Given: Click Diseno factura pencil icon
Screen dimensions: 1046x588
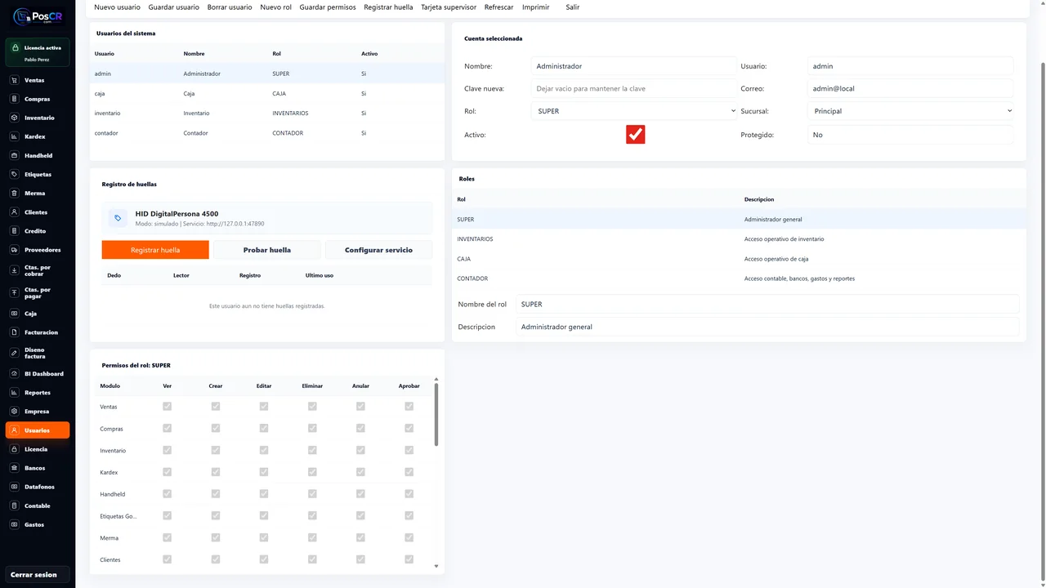Looking at the screenshot, I should [x=15, y=353].
